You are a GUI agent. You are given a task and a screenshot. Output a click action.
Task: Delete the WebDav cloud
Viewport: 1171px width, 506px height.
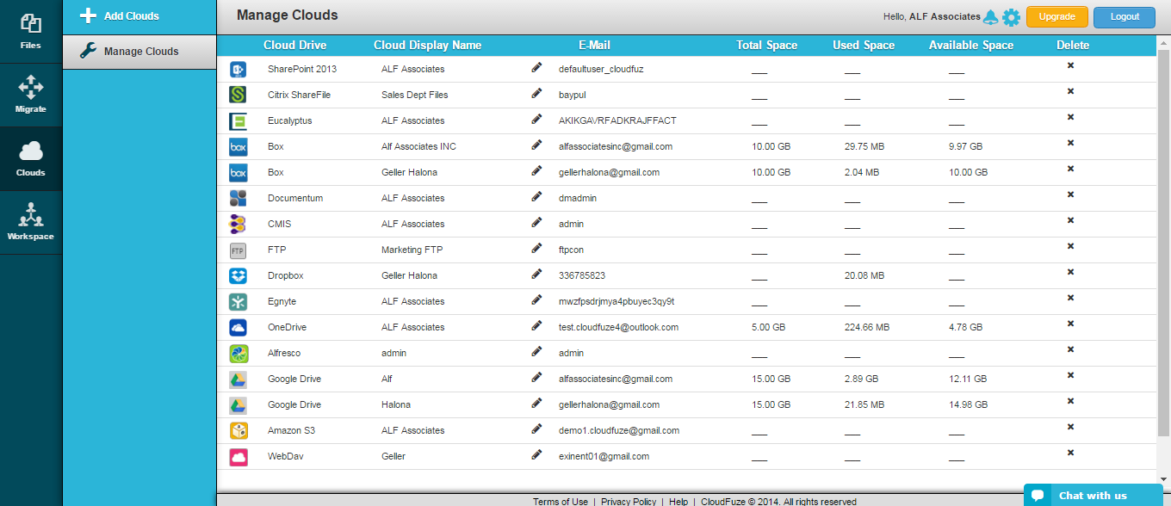click(1071, 453)
